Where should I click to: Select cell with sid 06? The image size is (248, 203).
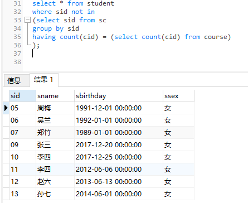22,120
